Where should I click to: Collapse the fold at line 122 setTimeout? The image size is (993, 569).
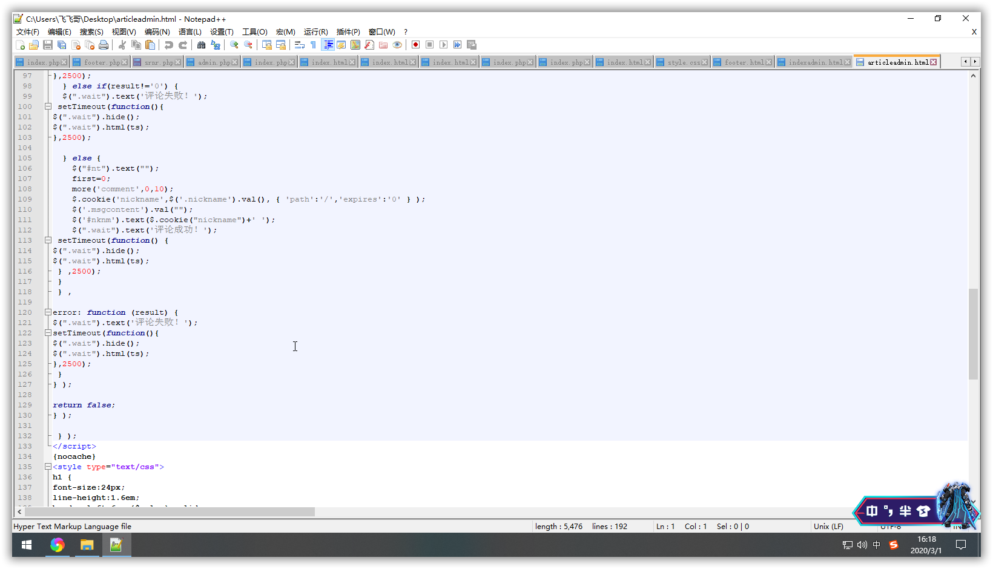pos(48,333)
